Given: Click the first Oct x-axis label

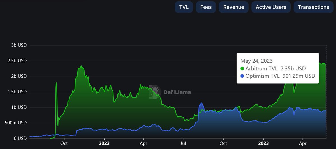Looking at the screenshot, I should [64, 143].
